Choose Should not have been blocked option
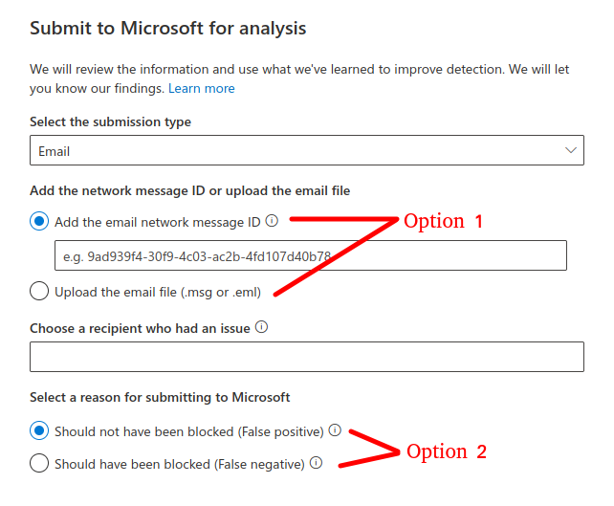 39,430
